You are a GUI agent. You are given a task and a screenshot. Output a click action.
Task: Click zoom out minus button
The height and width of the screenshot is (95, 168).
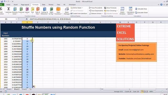click(x=155, y=92)
